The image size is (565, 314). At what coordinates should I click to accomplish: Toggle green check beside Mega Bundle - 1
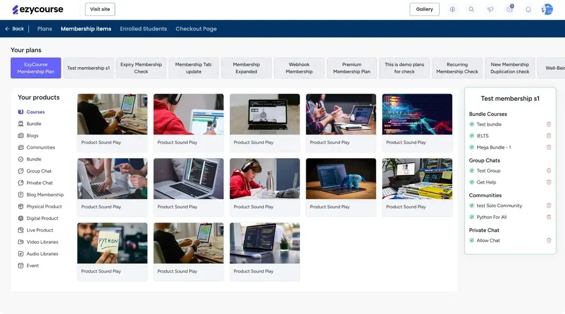coord(472,147)
